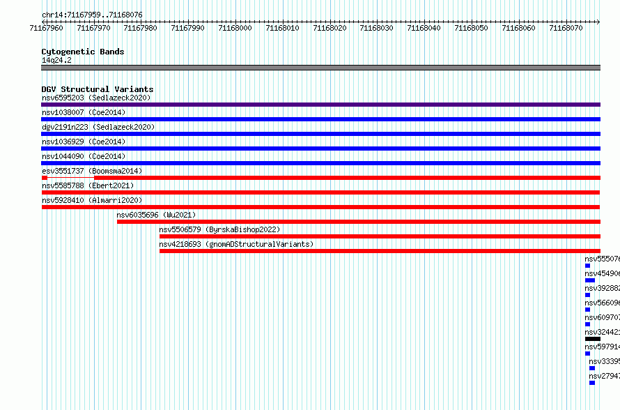Click the red bar under nsv5928410
The image size is (620, 410).
click(x=320, y=207)
